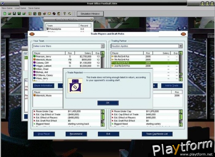Click the yellow card icon in the toolbar

point(49,13)
